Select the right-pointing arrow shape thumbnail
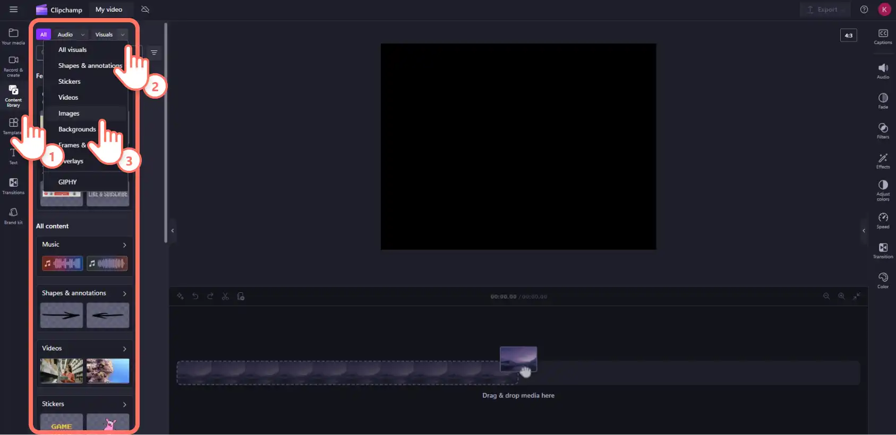The width and height of the screenshot is (896, 435). 62,315
